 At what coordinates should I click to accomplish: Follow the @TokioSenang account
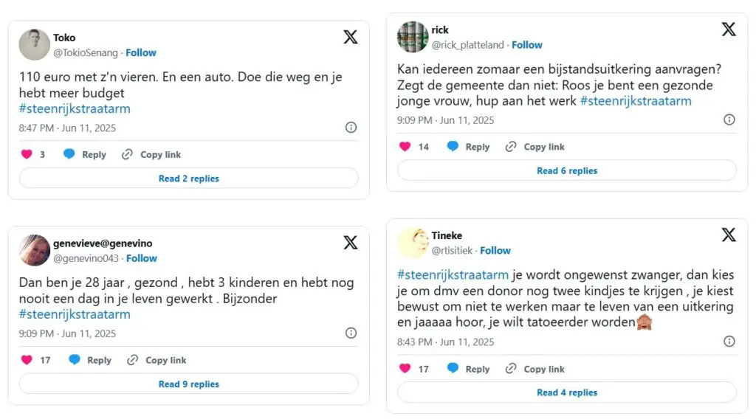pyautogui.click(x=141, y=52)
